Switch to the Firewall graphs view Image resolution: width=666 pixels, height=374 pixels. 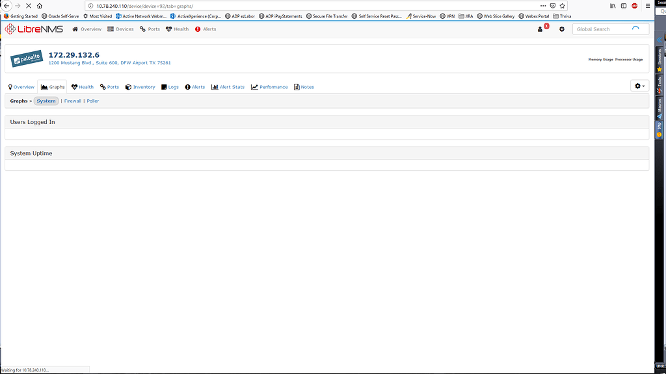pyautogui.click(x=72, y=101)
